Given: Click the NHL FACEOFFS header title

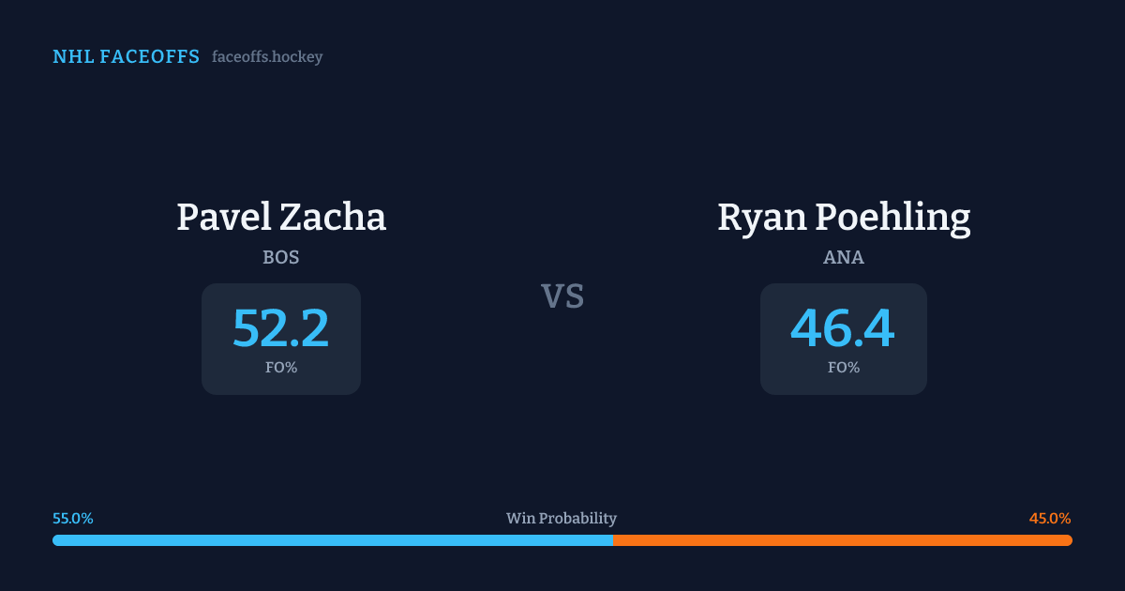Looking at the screenshot, I should [x=126, y=57].
